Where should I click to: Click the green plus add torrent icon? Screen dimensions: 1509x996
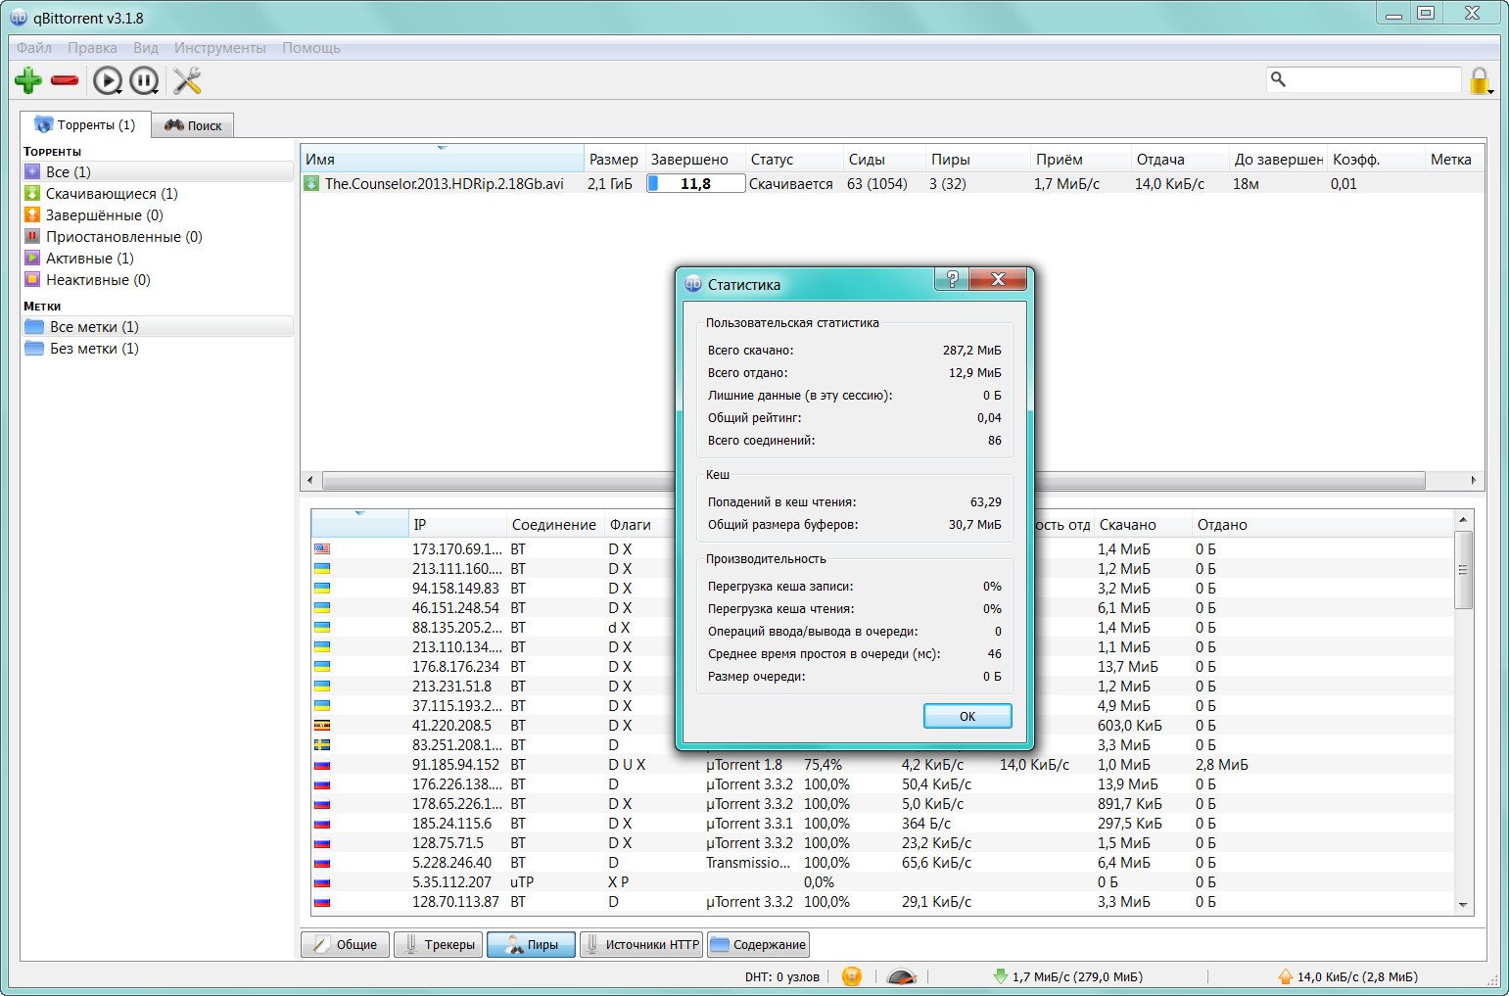(28, 80)
